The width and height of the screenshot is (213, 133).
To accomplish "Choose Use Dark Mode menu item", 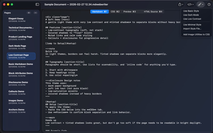I will pyautogui.click(x=191, y=15).
